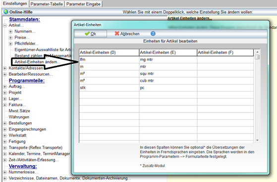Expand the Eingangsrechnungen node

click(x=5, y=130)
